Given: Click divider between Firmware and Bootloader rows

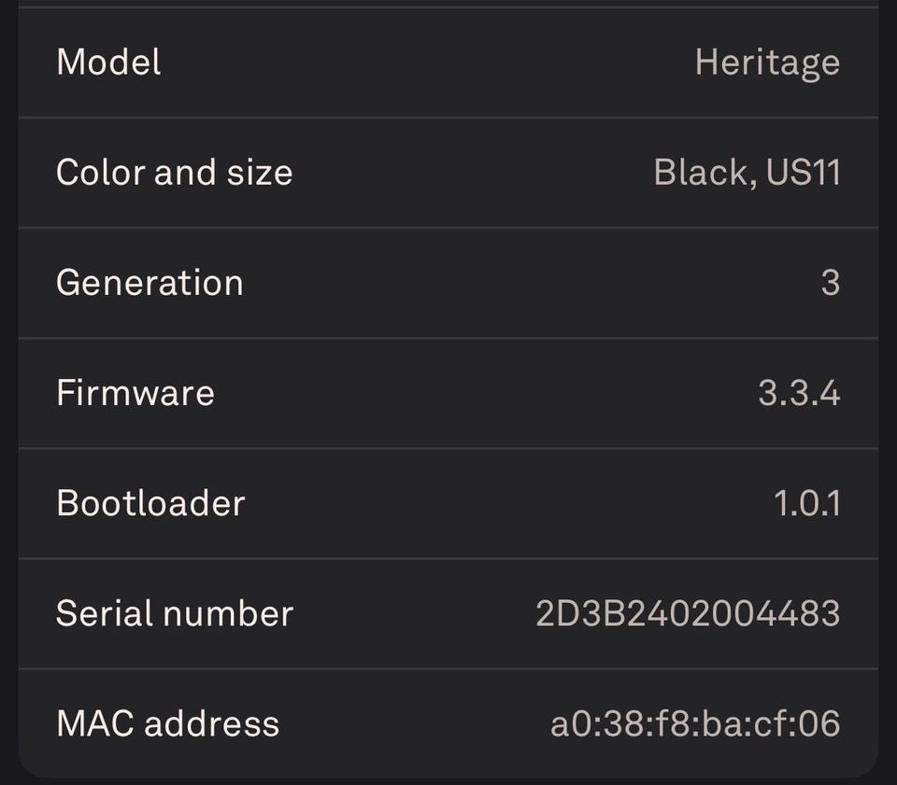Looking at the screenshot, I should pyautogui.click(x=448, y=448).
